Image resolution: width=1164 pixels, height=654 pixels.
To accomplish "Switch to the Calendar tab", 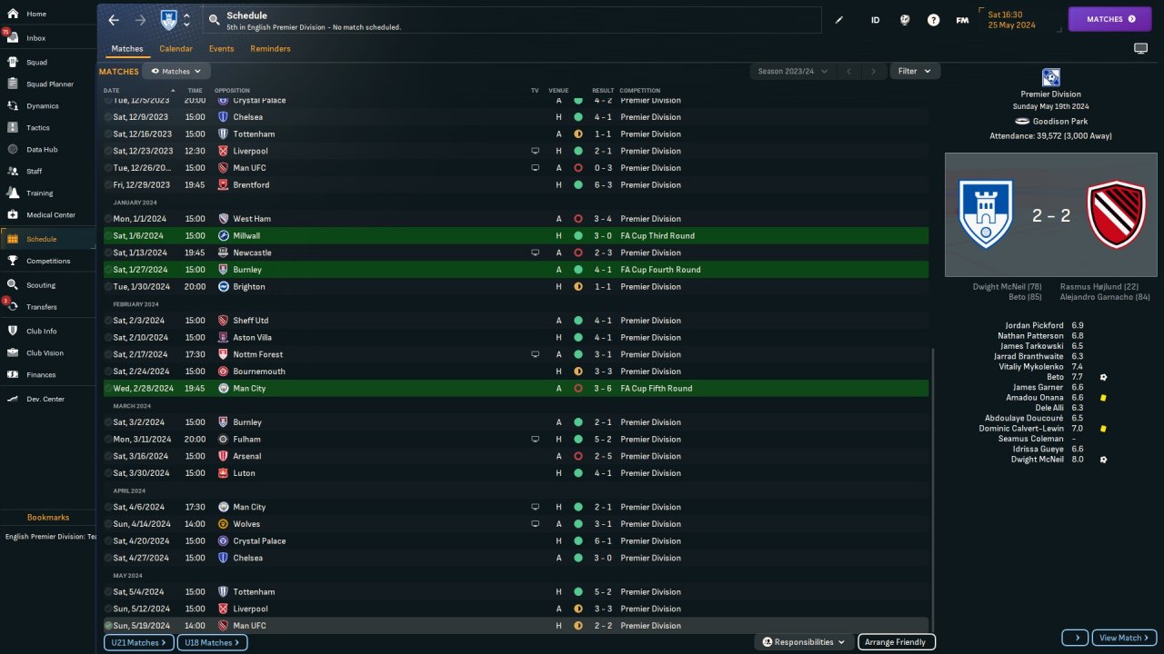I will (x=176, y=49).
